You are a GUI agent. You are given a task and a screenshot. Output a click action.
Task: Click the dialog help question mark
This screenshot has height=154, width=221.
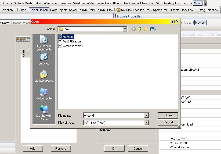point(172,22)
